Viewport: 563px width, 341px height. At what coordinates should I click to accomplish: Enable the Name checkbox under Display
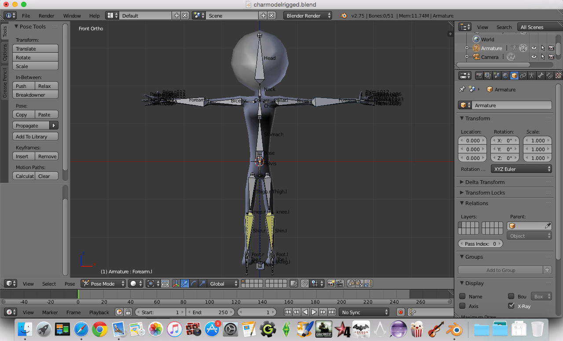tap(462, 296)
